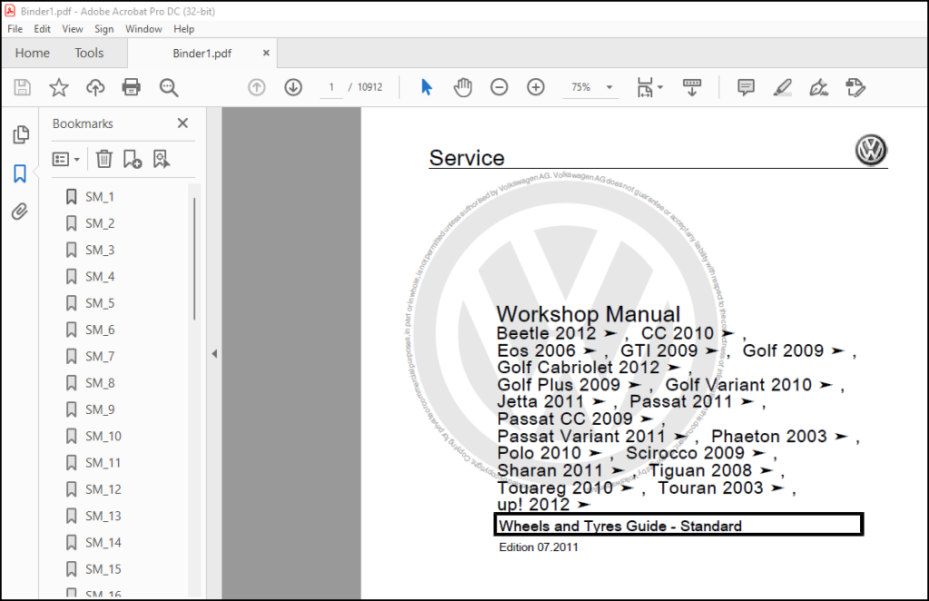Go to previous page arrow

257,88
